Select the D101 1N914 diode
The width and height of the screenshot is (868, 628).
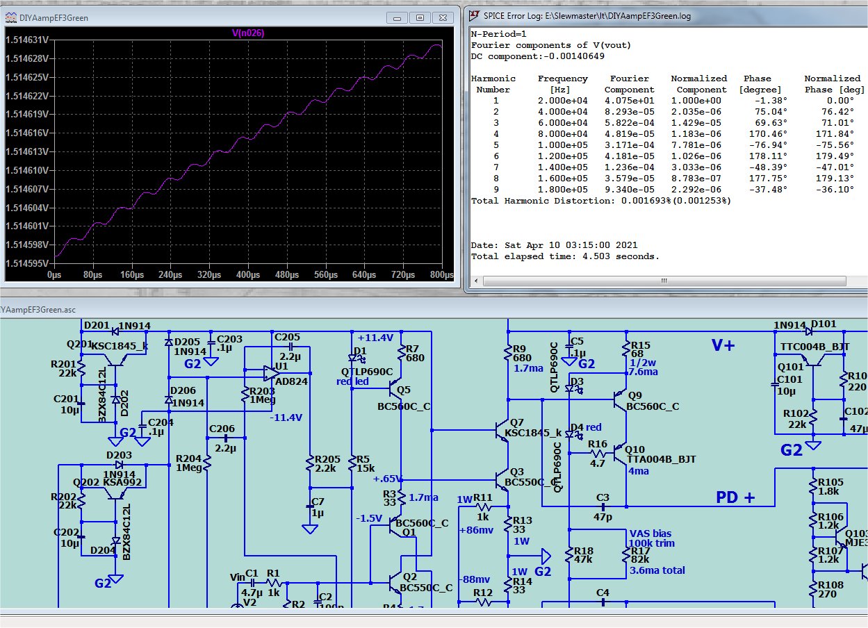tap(808, 331)
